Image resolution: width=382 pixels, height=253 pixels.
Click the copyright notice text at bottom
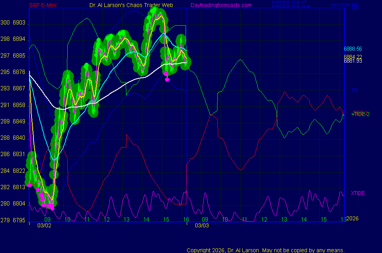click(266, 250)
